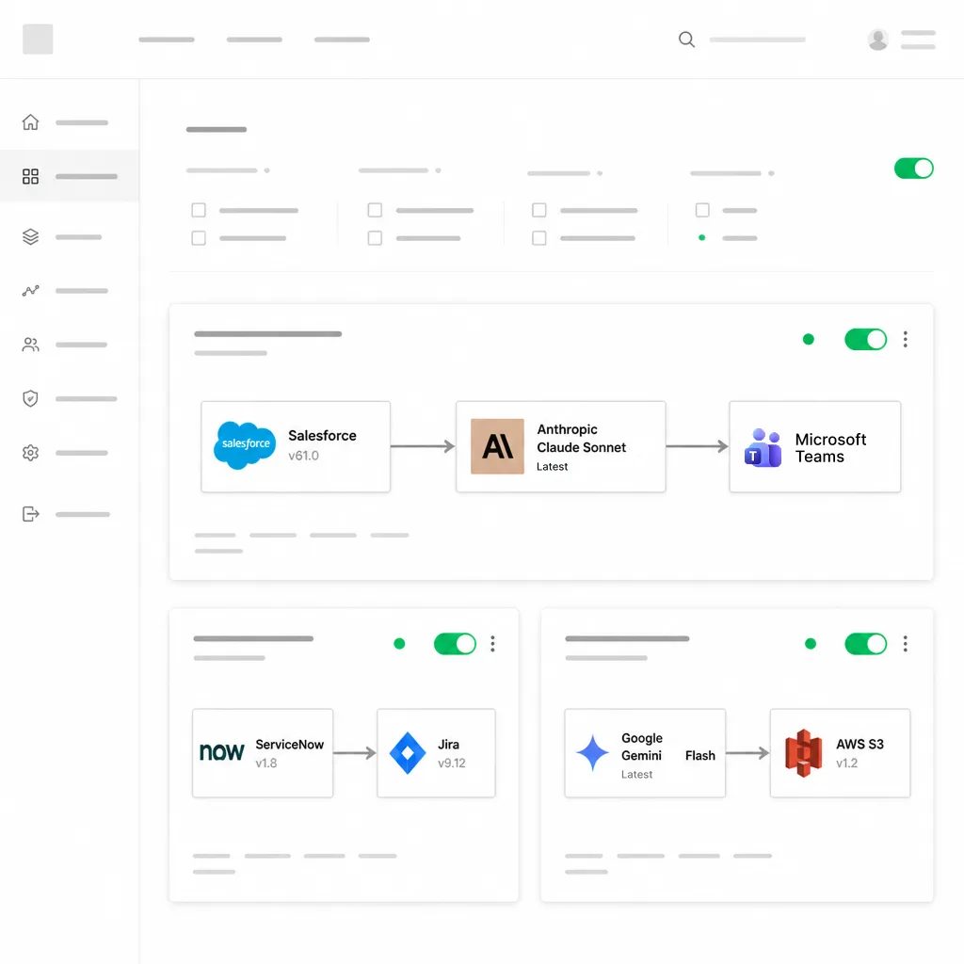Check the checkbox in fourth filter column
Viewport: 964px width, 964px height.
pyautogui.click(x=702, y=210)
